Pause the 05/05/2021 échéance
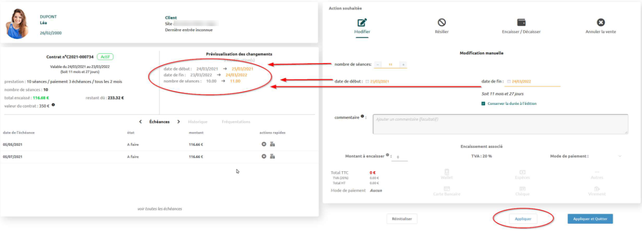 point(264,144)
